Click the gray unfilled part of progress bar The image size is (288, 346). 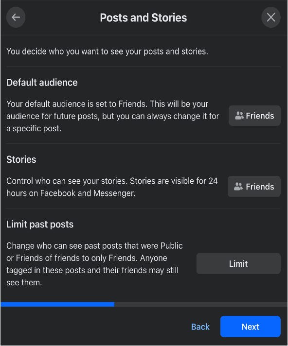click(201, 304)
